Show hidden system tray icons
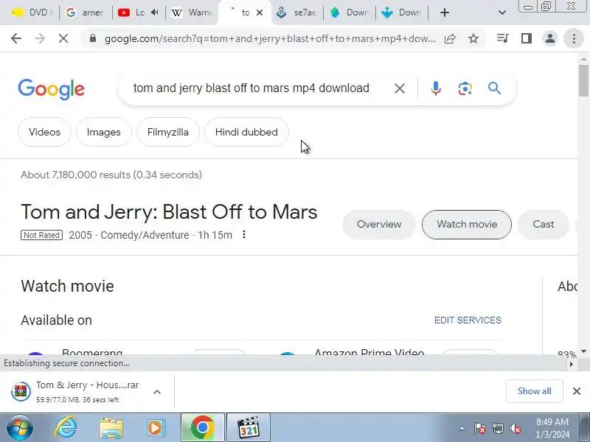 [x=462, y=428]
